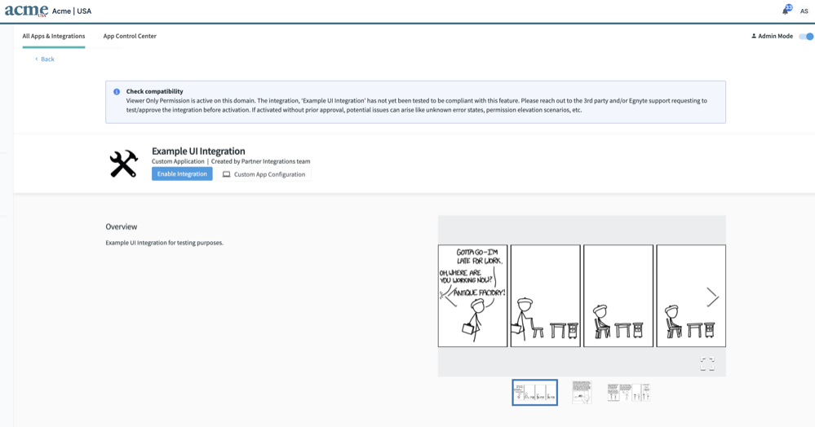Click the crossed tools app icon

[x=124, y=164]
